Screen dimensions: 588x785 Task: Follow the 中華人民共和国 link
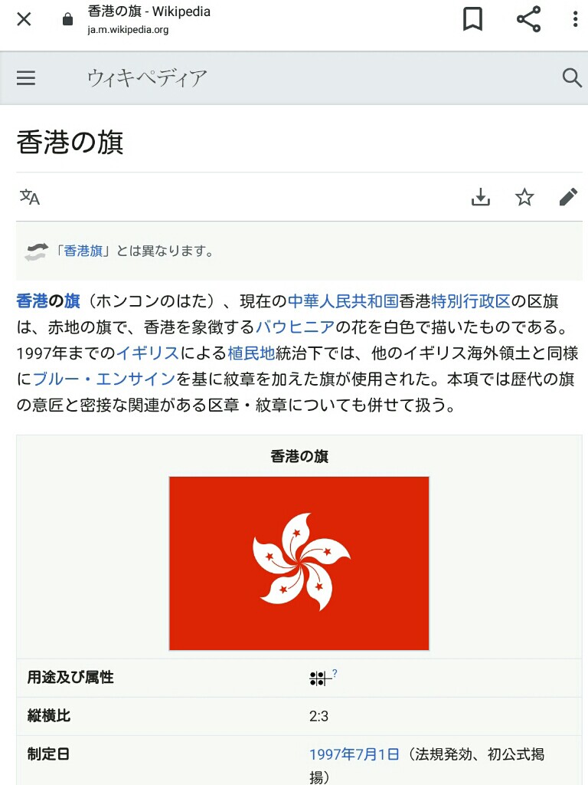tap(343, 301)
